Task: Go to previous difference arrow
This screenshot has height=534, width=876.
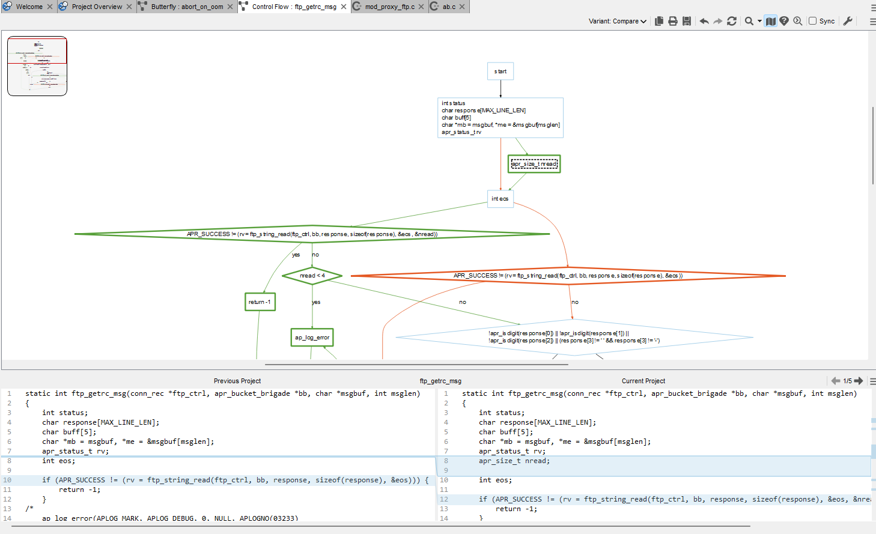Action: (835, 381)
